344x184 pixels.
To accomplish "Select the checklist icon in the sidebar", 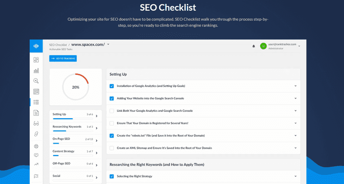I will [36, 102].
